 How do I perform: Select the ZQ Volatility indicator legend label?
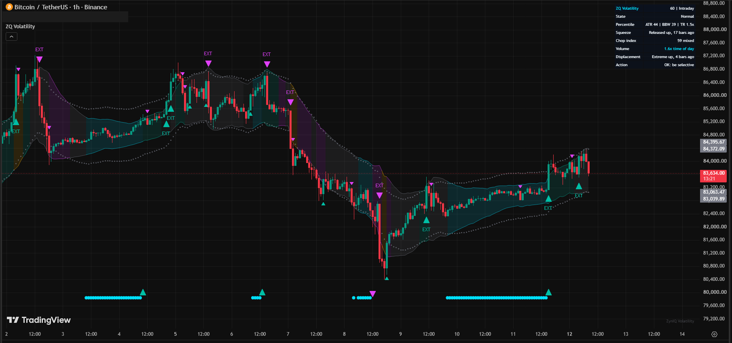pyautogui.click(x=20, y=26)
